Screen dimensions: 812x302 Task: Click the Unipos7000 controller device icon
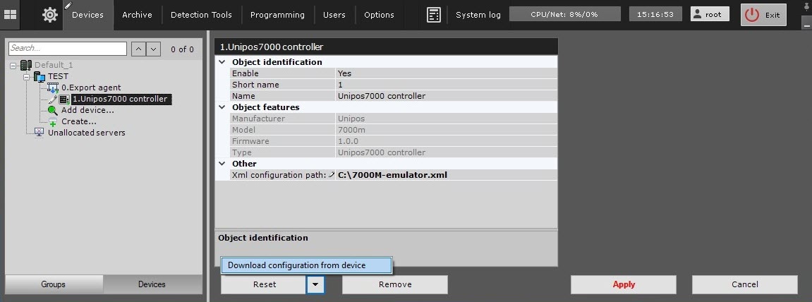(x=64, y=99)
